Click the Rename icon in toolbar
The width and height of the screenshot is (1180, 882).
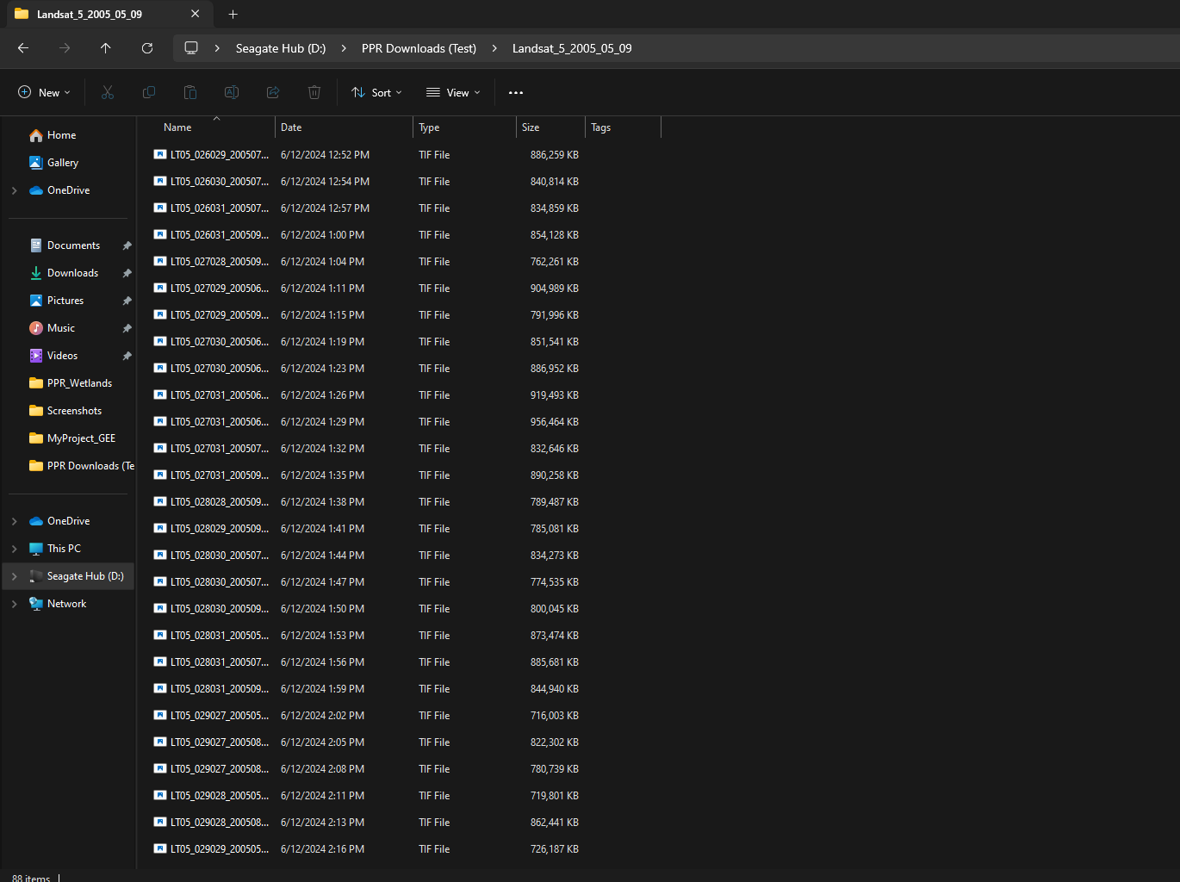pos(232,92)
